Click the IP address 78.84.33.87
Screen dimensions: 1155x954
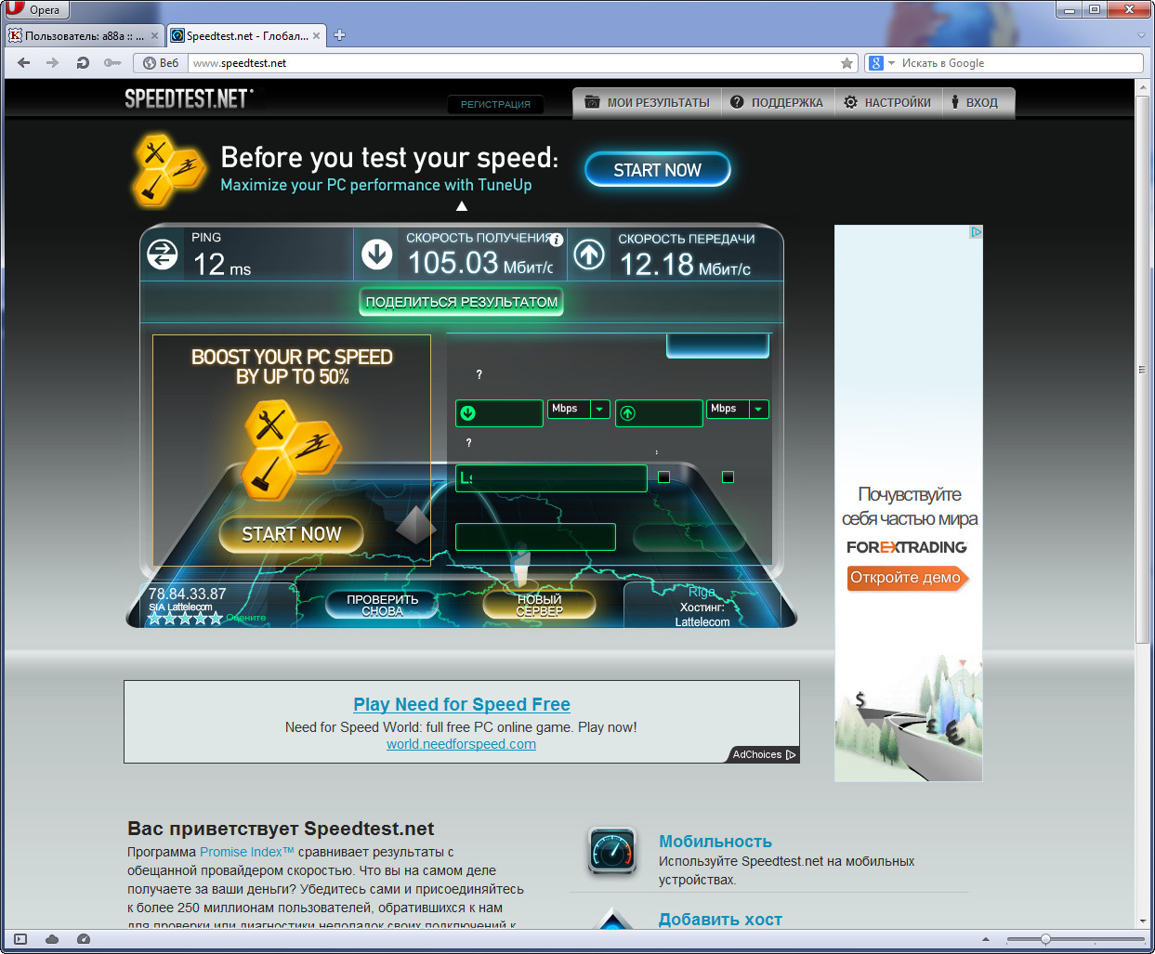pos(188,594)
